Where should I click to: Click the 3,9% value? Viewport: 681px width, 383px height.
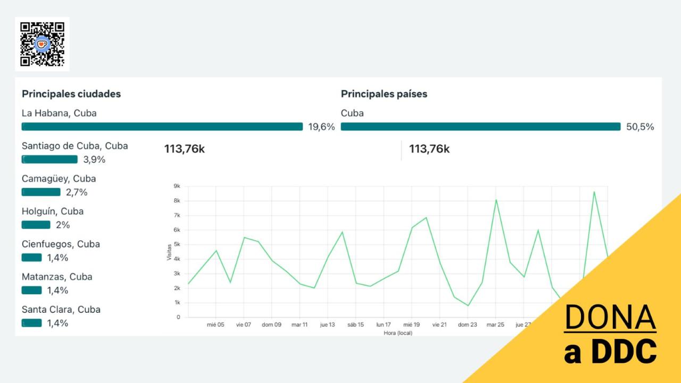click(94, 160)
